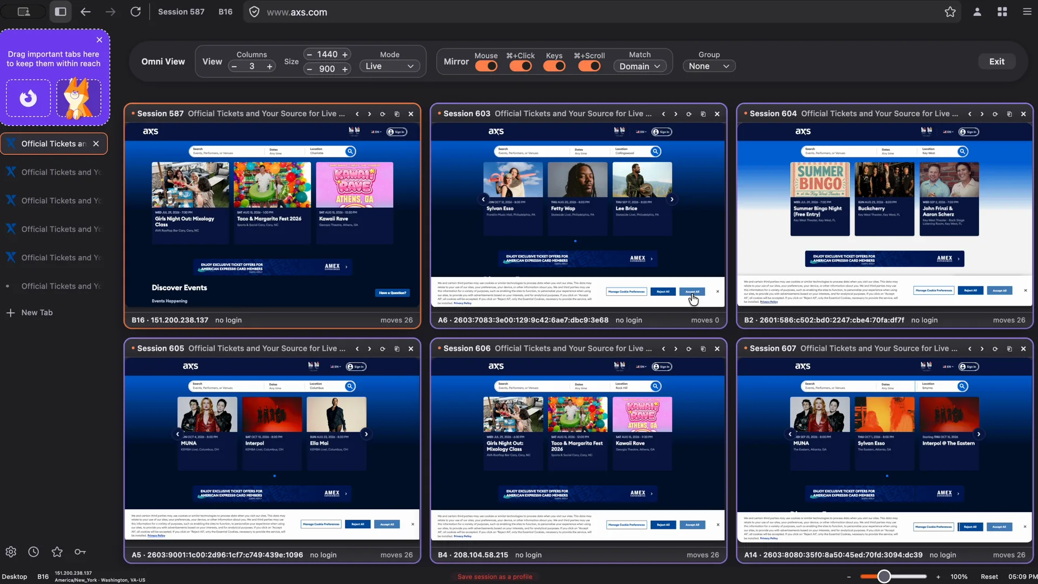
Task: Click previous carousel arrow in Session 605 page
Action: [177, 434]
